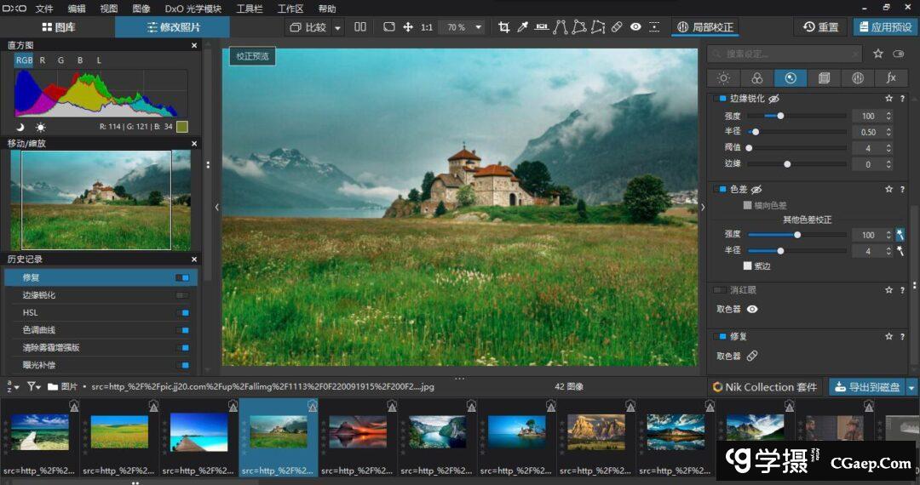Enable the 紫边 checkbox
The image size is (920, 485).
748,265
